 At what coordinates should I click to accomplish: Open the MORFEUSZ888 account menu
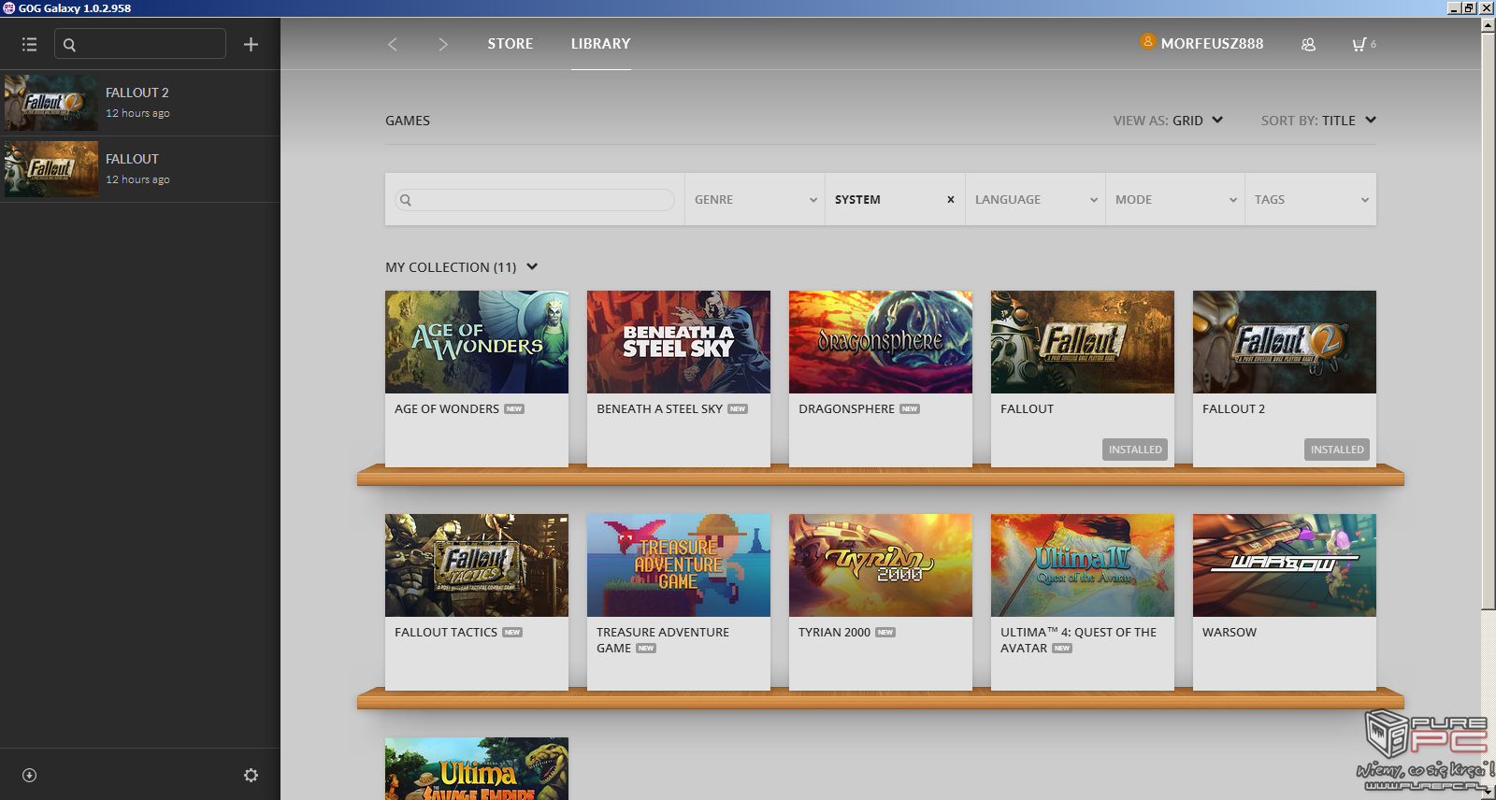click(x=1212, y=44)
